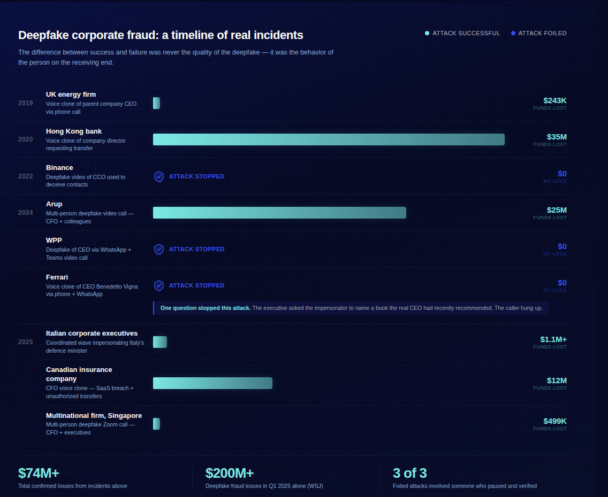Click the Attack Successful legend dot
The width and height of the screenshot is (608, 497).
tap(427, 33)
